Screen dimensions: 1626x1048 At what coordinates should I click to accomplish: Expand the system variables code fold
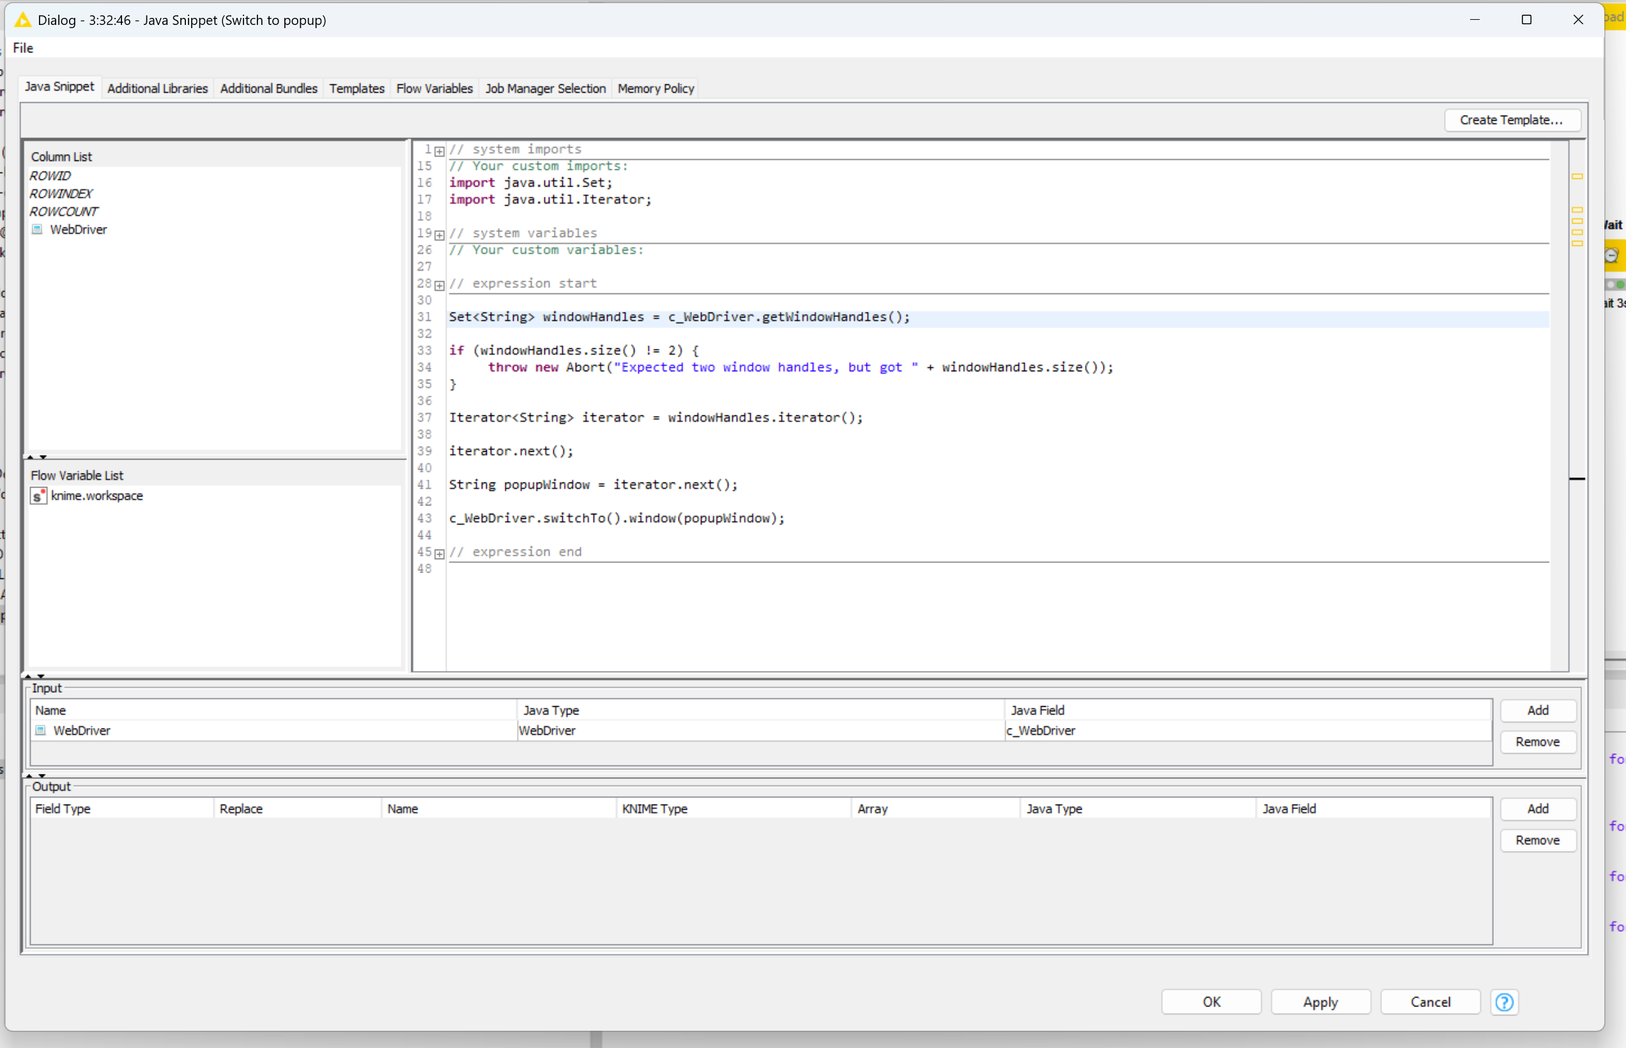pos(440,235)
